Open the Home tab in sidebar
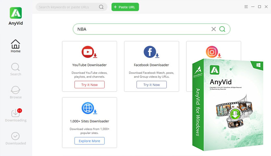The image size is (271, 156). 16,46
